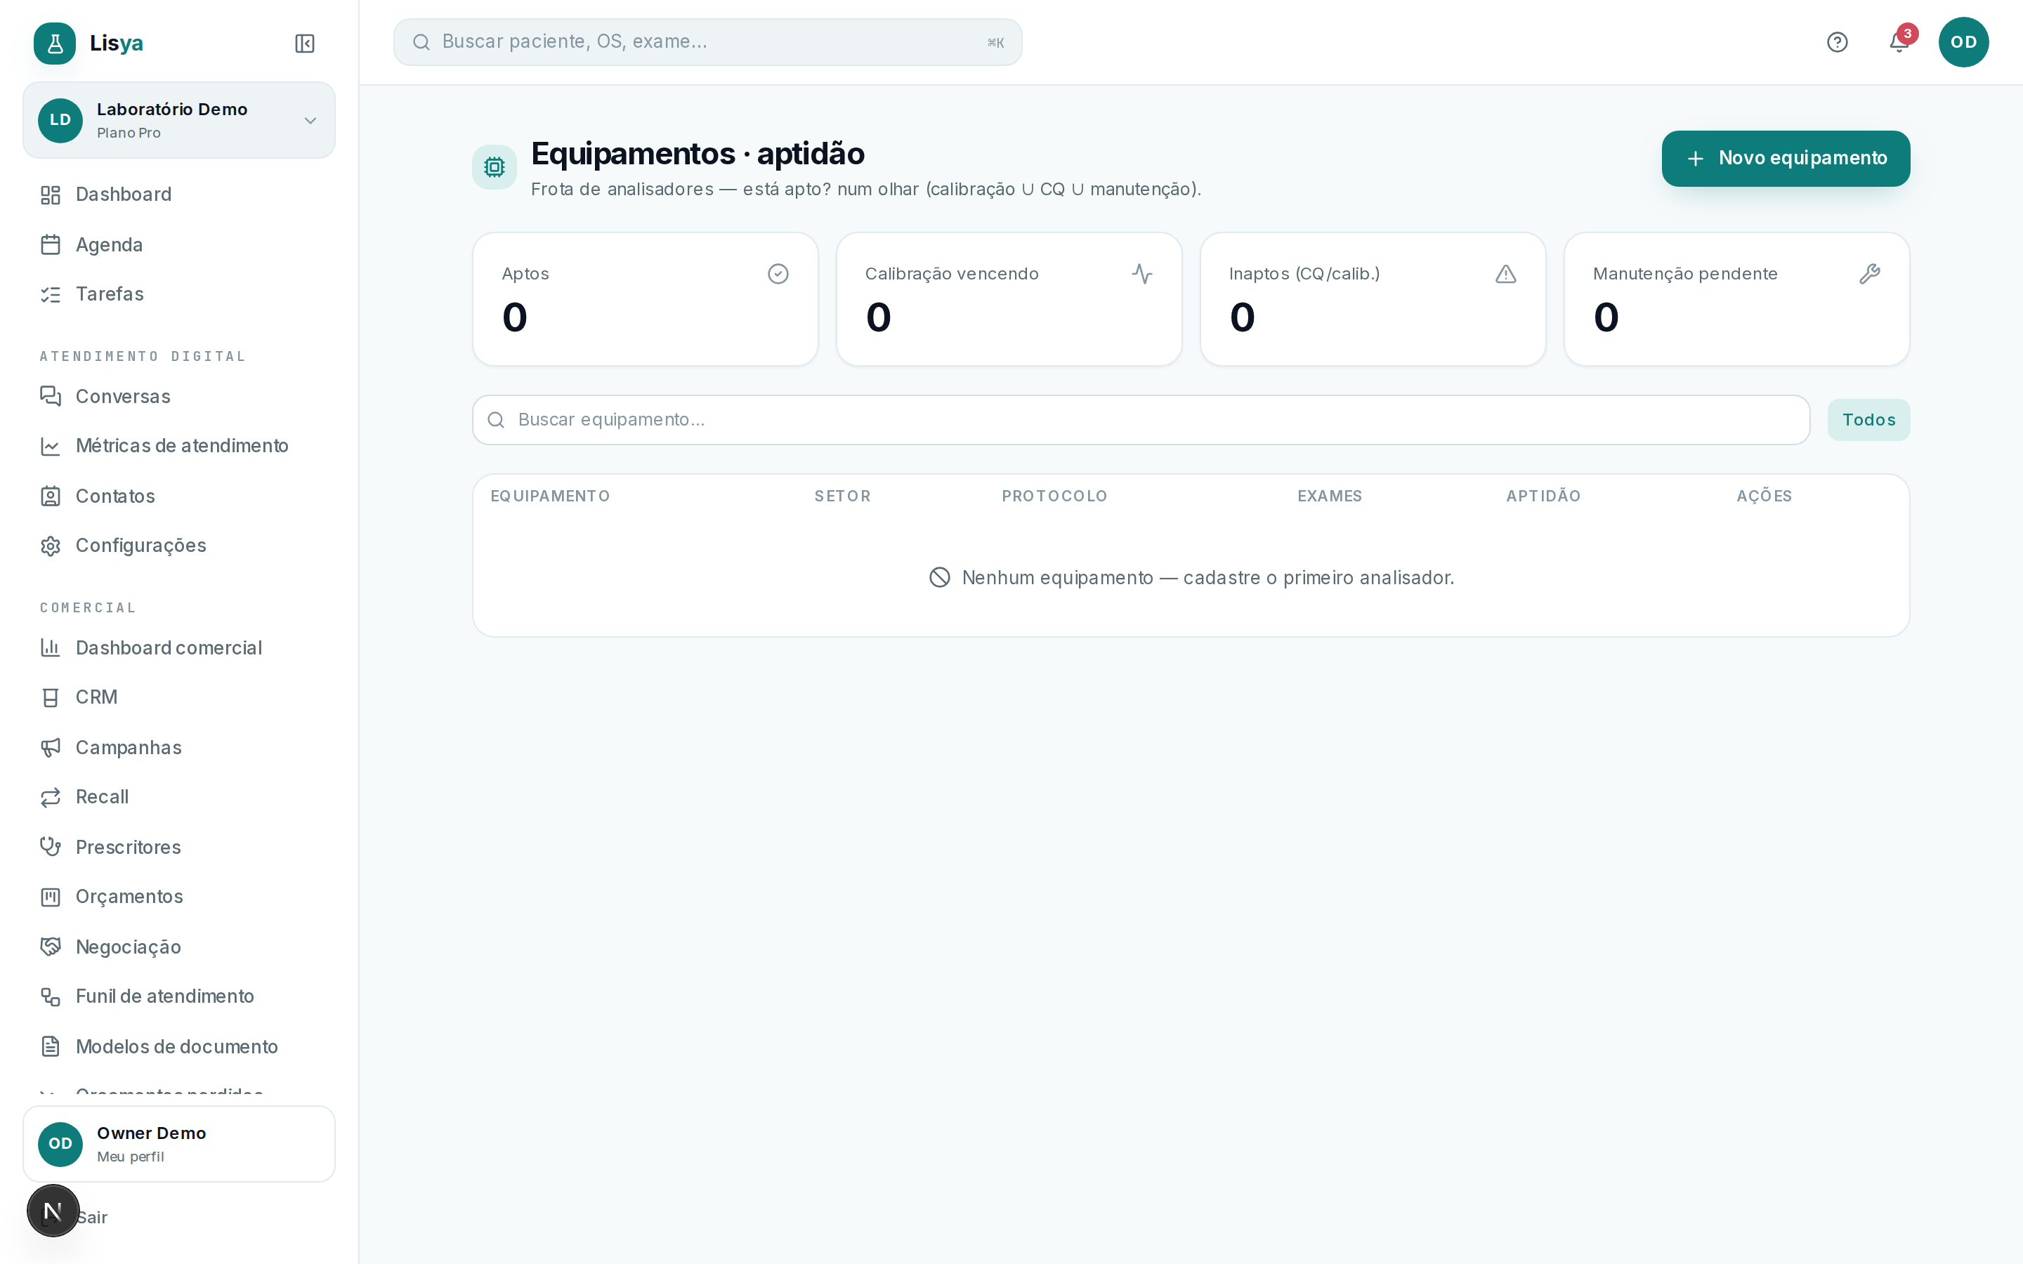Click the EXAMES column header
Screen dimensions: 2023x1264
click(1329, 496)
